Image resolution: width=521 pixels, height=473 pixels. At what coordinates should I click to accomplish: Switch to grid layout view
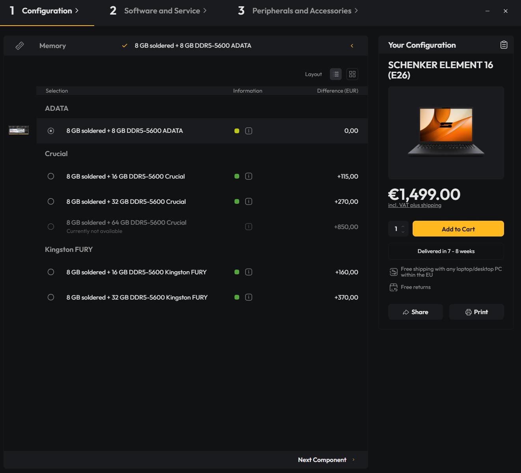(x=352, y=74)
